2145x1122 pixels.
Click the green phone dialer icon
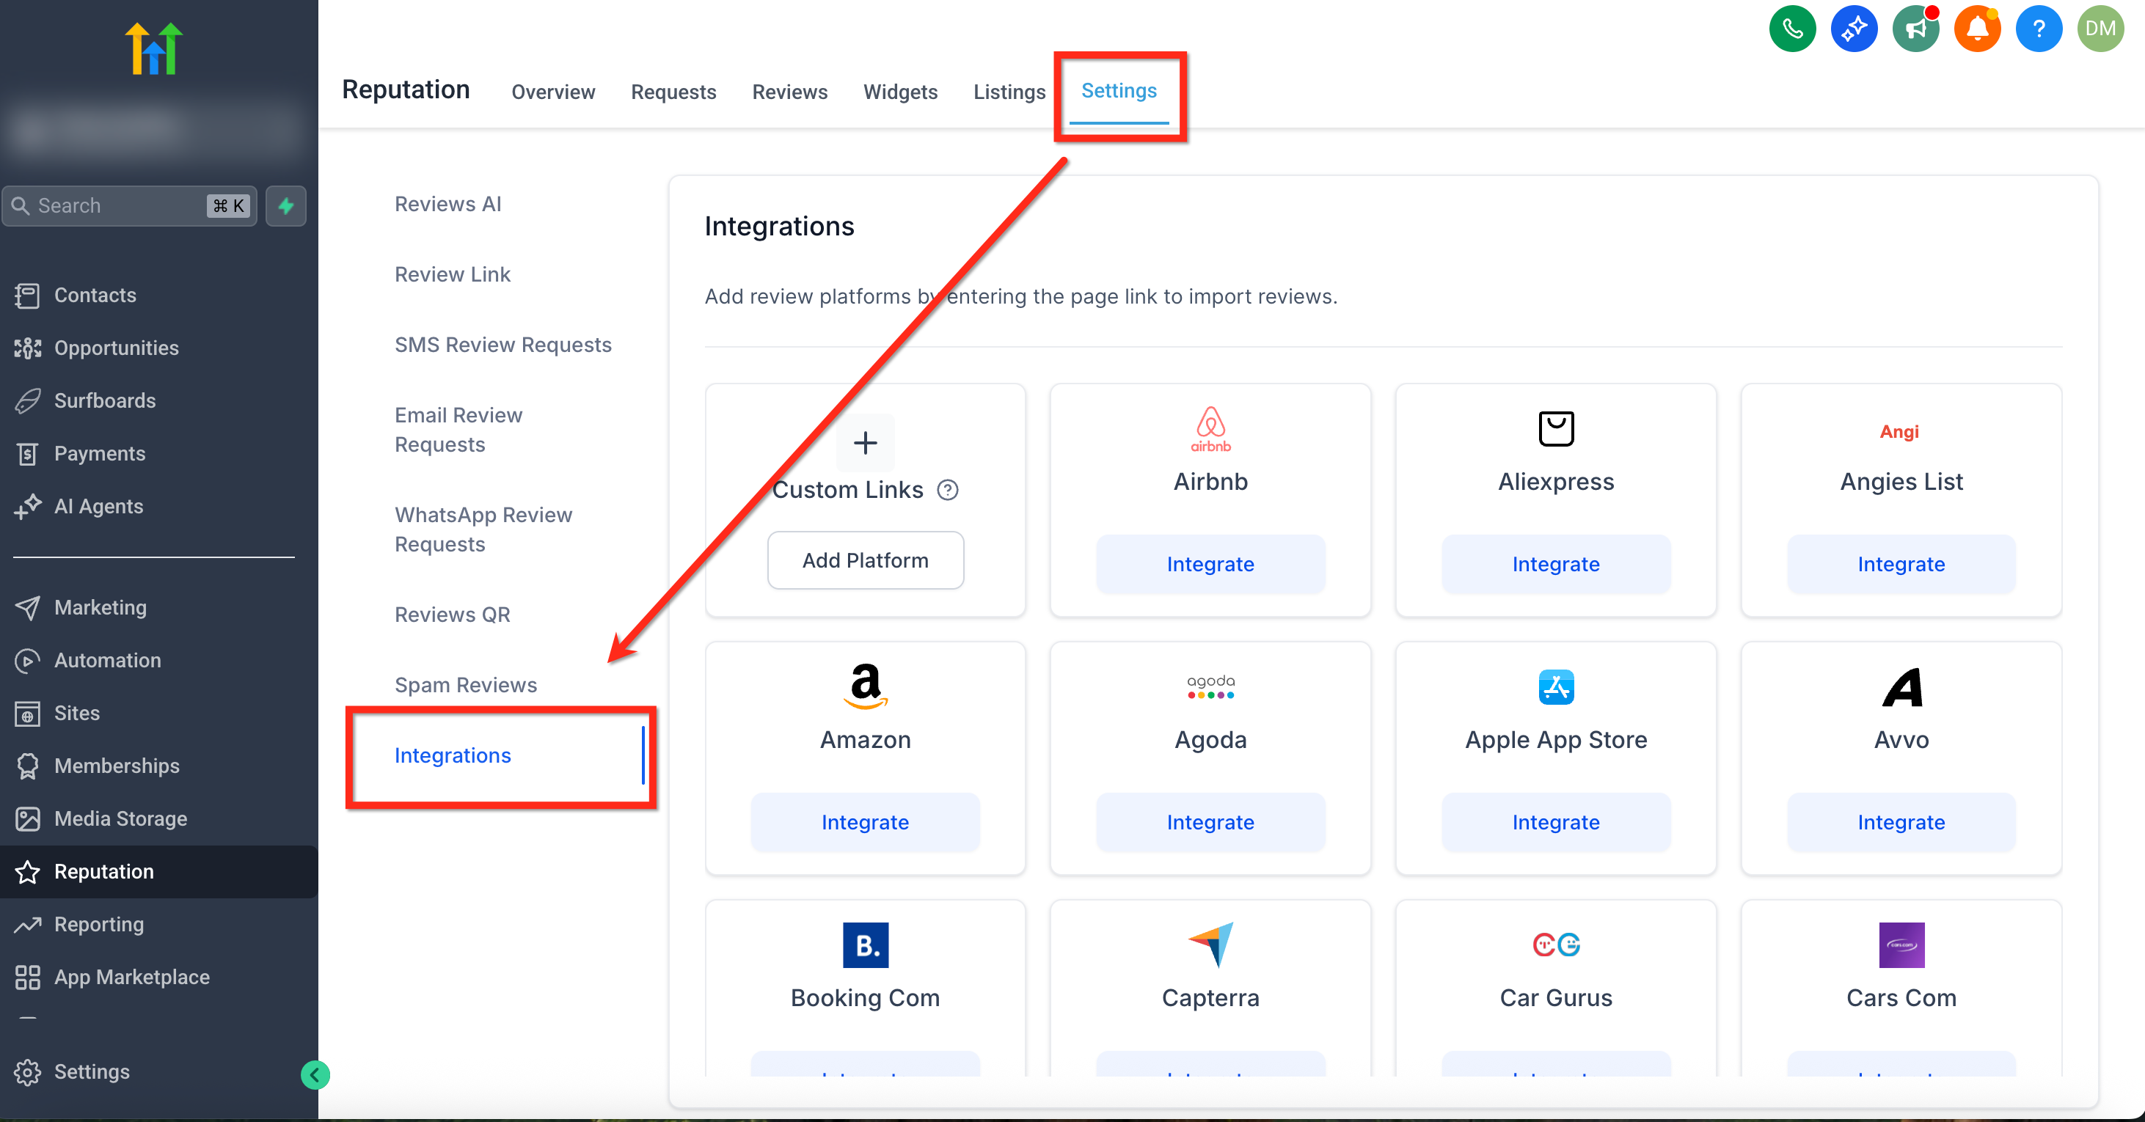pyautogui.click(x=1792, y=29)
